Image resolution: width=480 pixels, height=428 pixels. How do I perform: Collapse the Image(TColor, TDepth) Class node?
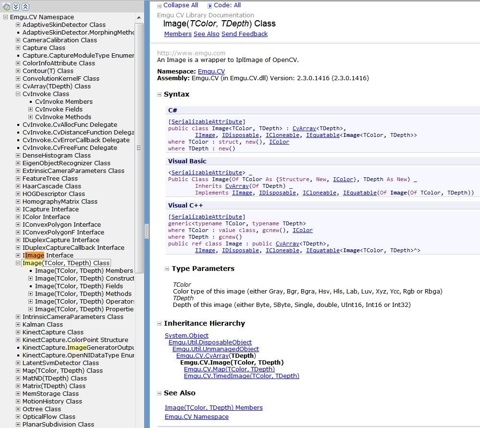18,263
